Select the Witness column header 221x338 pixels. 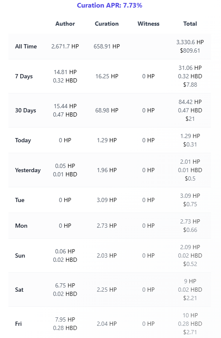[x=148, y=24]
